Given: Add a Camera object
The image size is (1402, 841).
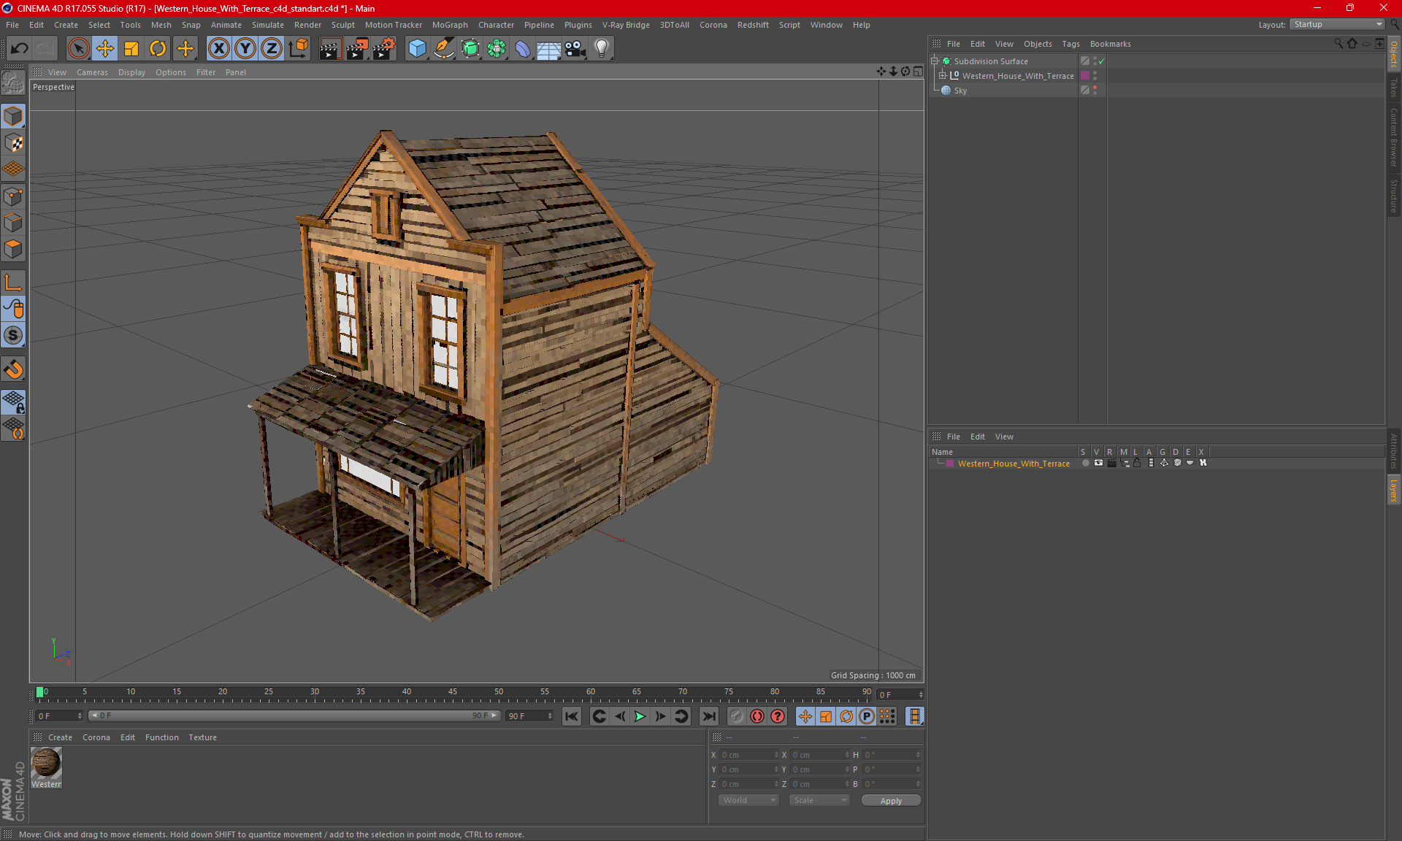Looking at the screenshot, I should [x=575, y=48].
